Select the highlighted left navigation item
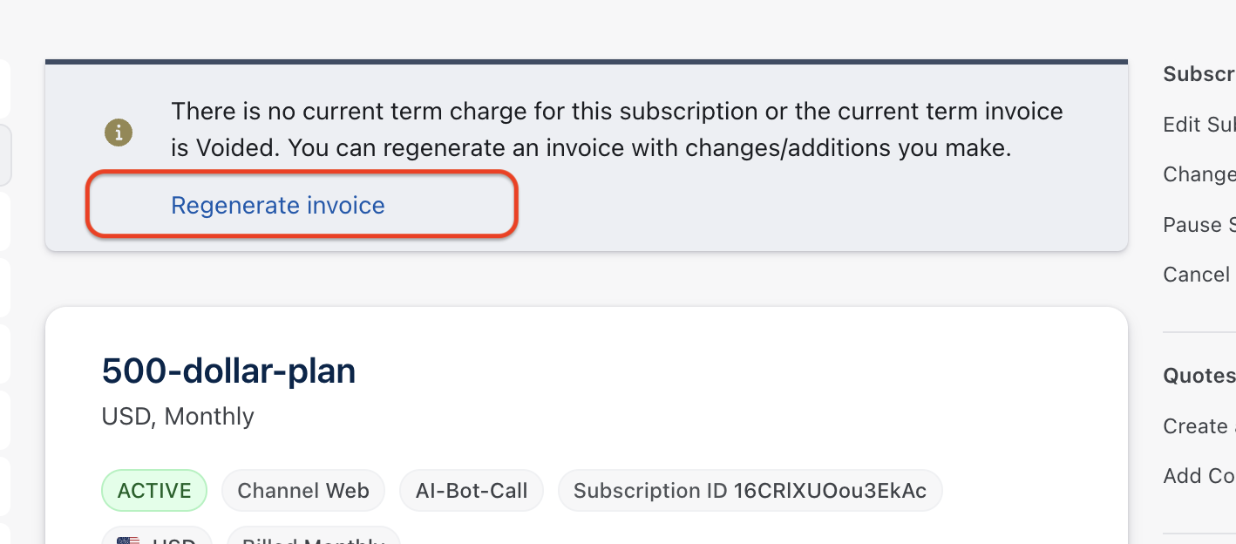 coord(5,155)
